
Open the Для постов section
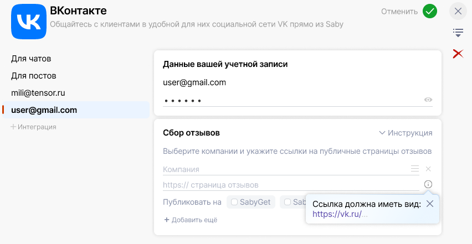coord(34,76)
